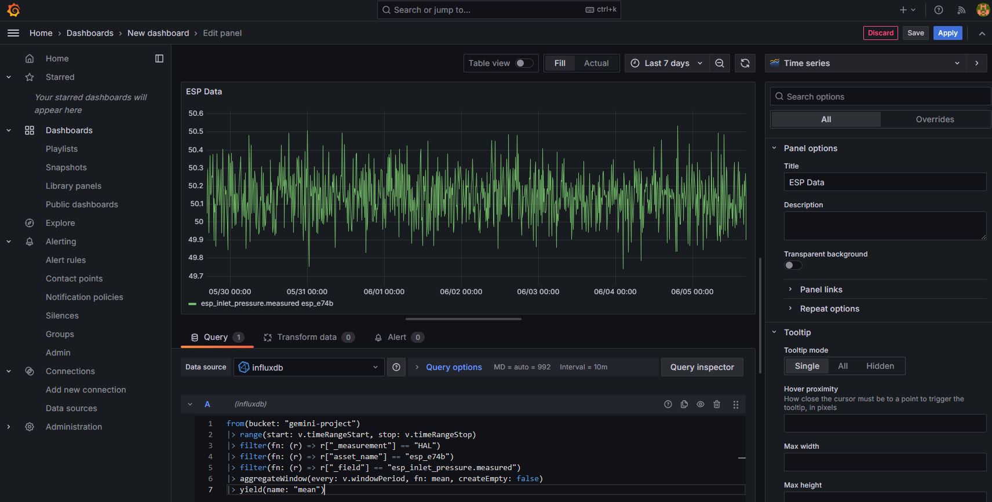
Task: Open the influxdb data source dropdown
Action: [x=309, y=367]
